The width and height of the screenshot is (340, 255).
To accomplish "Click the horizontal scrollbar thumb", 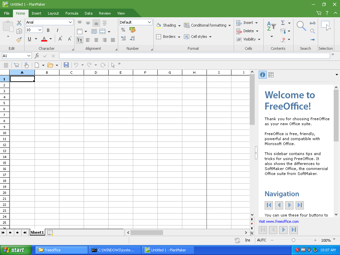I will [146, 232].
